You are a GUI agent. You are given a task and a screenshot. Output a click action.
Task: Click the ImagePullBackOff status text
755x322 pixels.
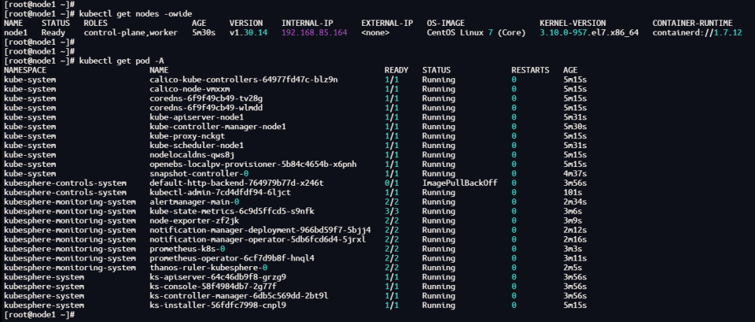pyautogui.click(x=460, y=183)
